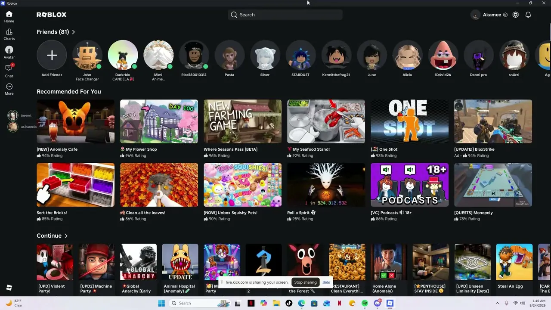Image resolution: width=551 pixels, height=310 pixels.
Task: Click the Recommended For You heading
Action: point(69,91)
